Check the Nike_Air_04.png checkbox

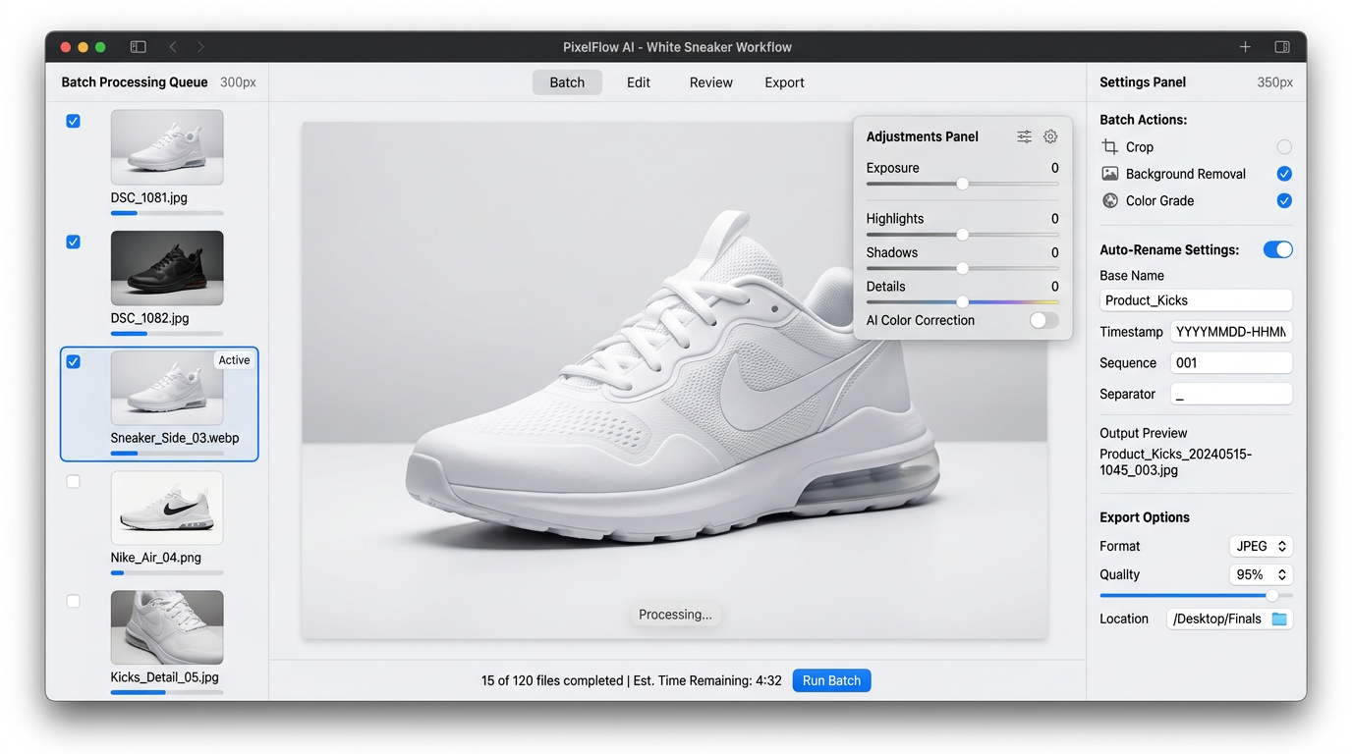74,482
